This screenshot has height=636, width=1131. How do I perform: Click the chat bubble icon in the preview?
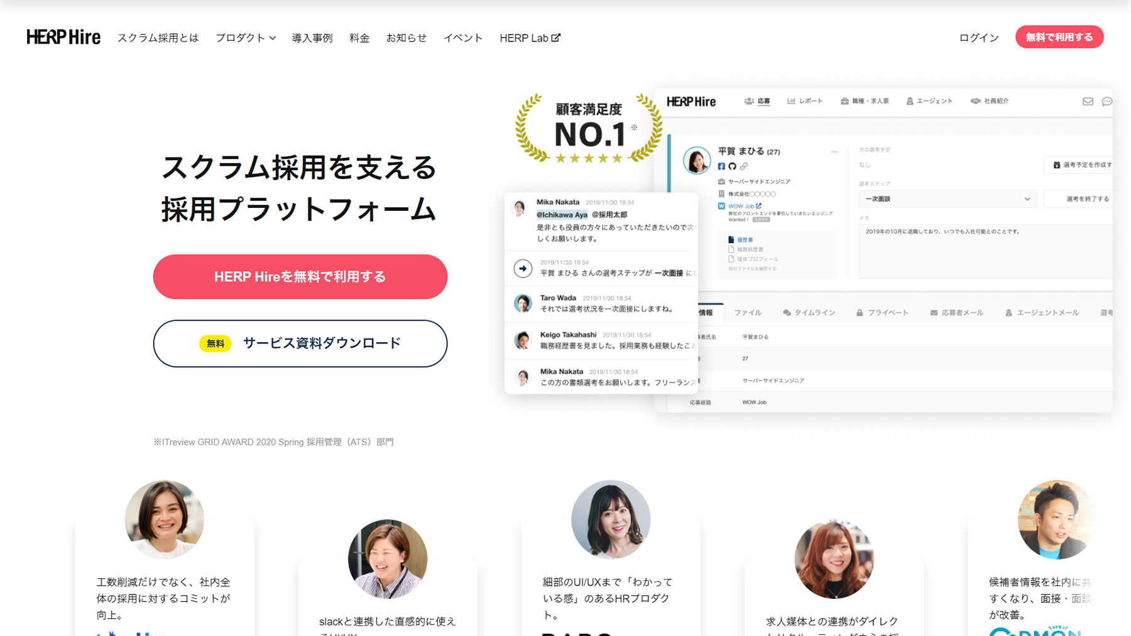click(x=1107, y=101)
